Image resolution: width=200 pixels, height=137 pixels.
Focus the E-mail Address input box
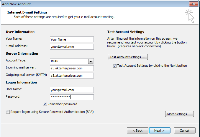coord(72,47)
